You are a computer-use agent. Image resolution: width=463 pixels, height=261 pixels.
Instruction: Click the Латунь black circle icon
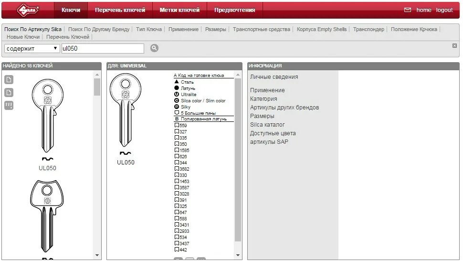click(x=177, y=88)
